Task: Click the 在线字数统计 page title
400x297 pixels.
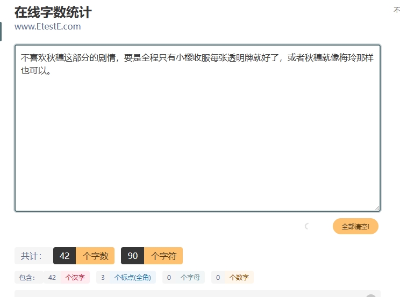Action: pyautogui.click(x=53, y=12)
